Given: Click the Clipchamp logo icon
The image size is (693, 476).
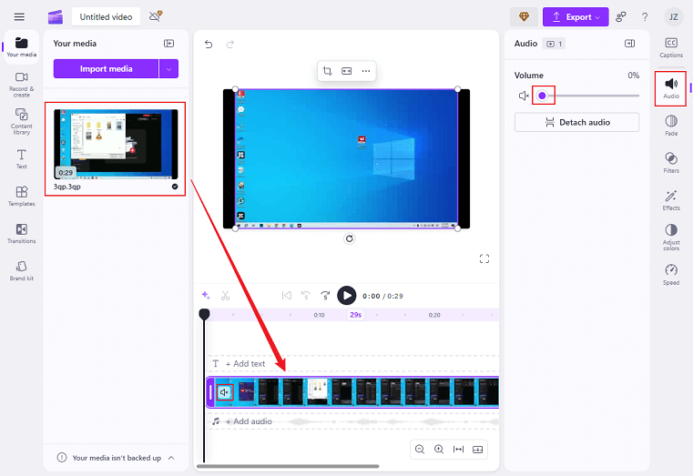Looking at the screenshot, I should coord(56,16).
